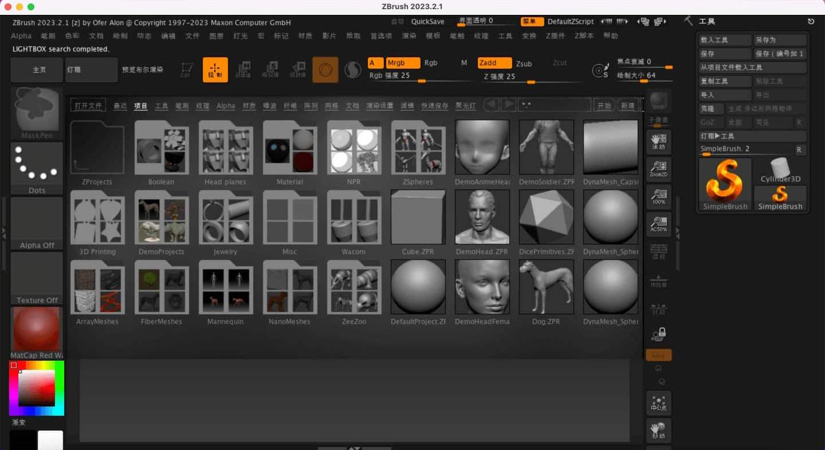Toggle the Mrgb channel button

402,63
